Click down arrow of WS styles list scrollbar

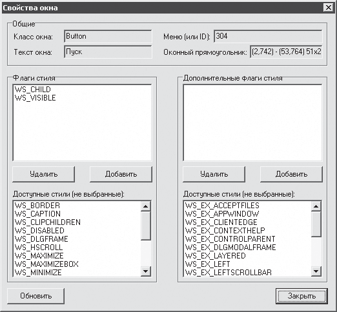click(146, 271)
